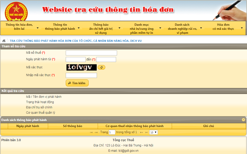Click the Tìm kiếm search button
247x154 pixels.
(77, 83)
